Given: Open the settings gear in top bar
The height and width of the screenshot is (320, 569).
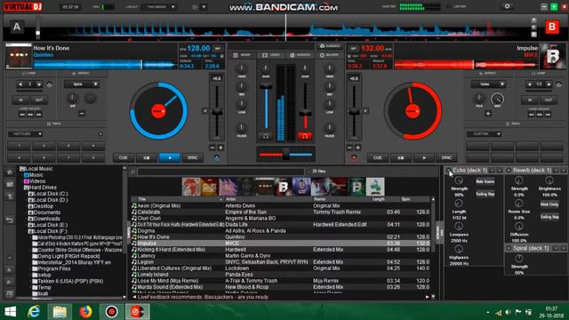Looking at the screenshot, I should point(508,6).
